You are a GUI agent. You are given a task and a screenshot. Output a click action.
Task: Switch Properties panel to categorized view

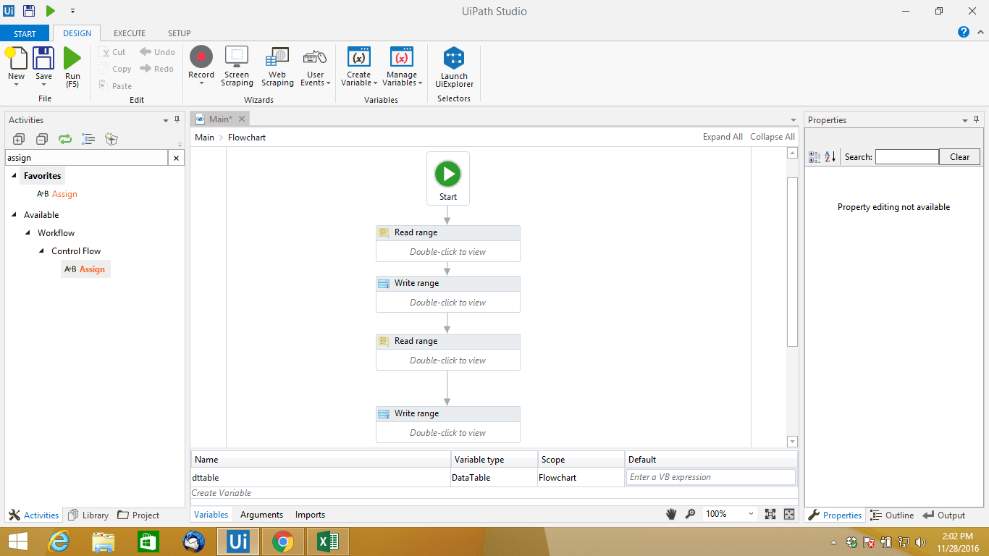(x=815, y=156)
